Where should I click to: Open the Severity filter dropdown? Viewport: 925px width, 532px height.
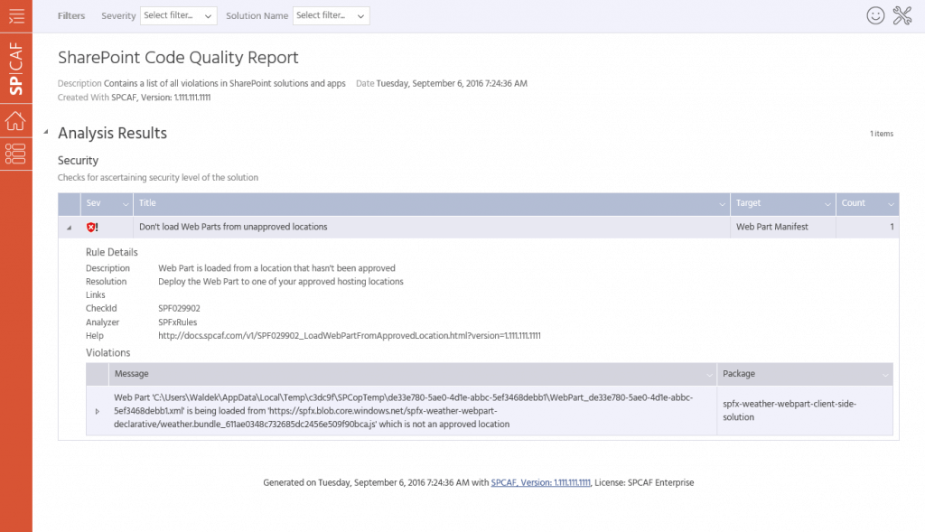pos(178,16)
